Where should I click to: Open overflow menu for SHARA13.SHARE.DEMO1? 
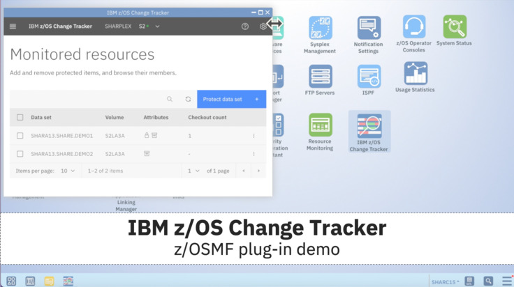point(254,136)
